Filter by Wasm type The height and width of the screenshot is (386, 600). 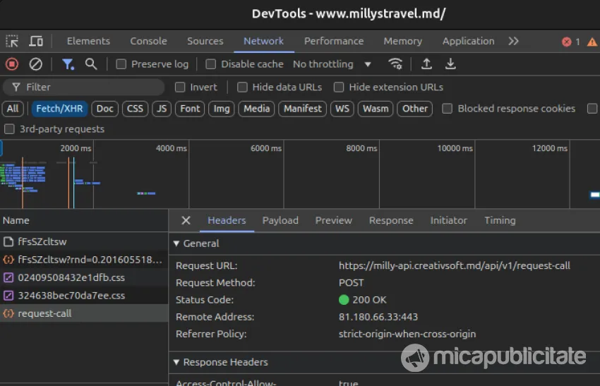[x=376, y=109]
